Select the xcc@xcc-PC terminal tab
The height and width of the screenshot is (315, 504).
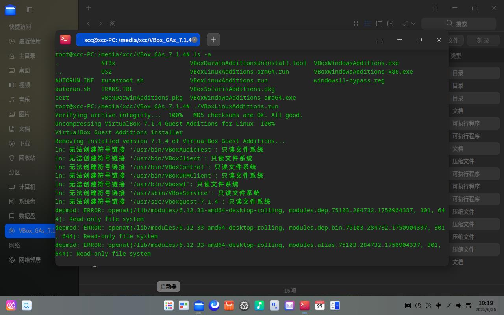(138, 40)
